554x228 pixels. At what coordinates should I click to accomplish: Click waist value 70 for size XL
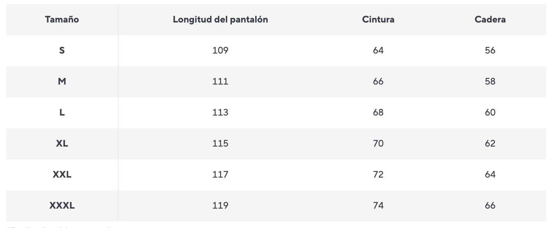[x=378, y=143]
